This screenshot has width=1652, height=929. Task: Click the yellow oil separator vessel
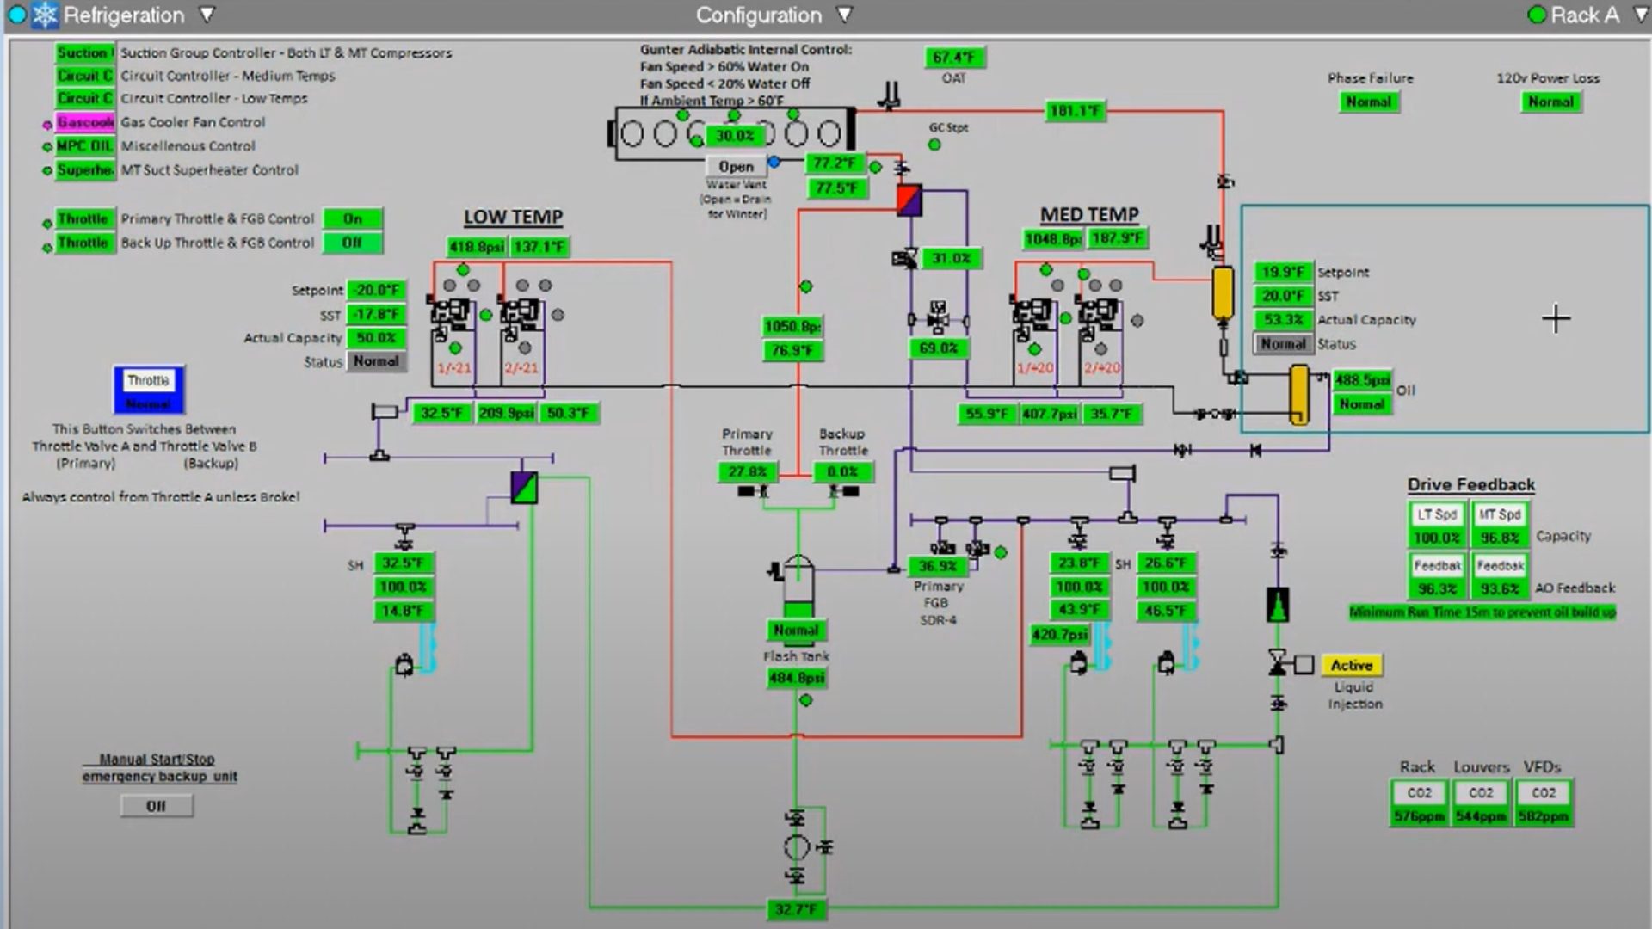1223,292
